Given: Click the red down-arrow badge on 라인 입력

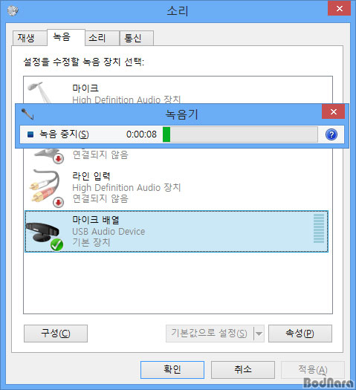Looking at the screenshot, I should 59,202.
